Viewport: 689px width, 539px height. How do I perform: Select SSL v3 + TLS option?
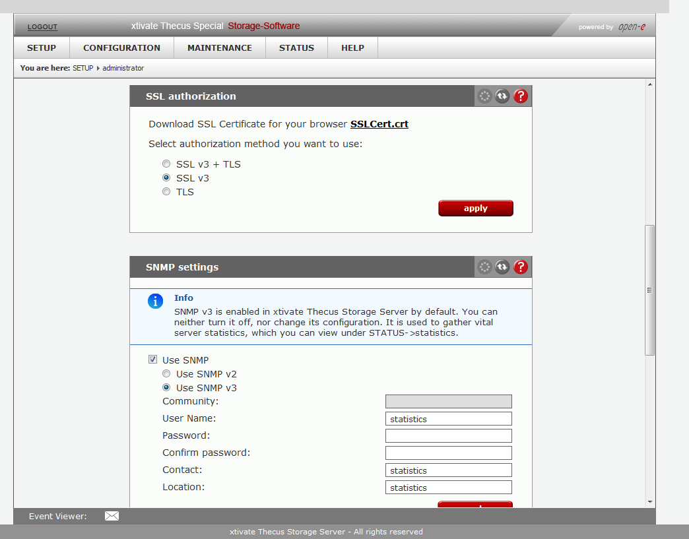[x=166, y=164]
